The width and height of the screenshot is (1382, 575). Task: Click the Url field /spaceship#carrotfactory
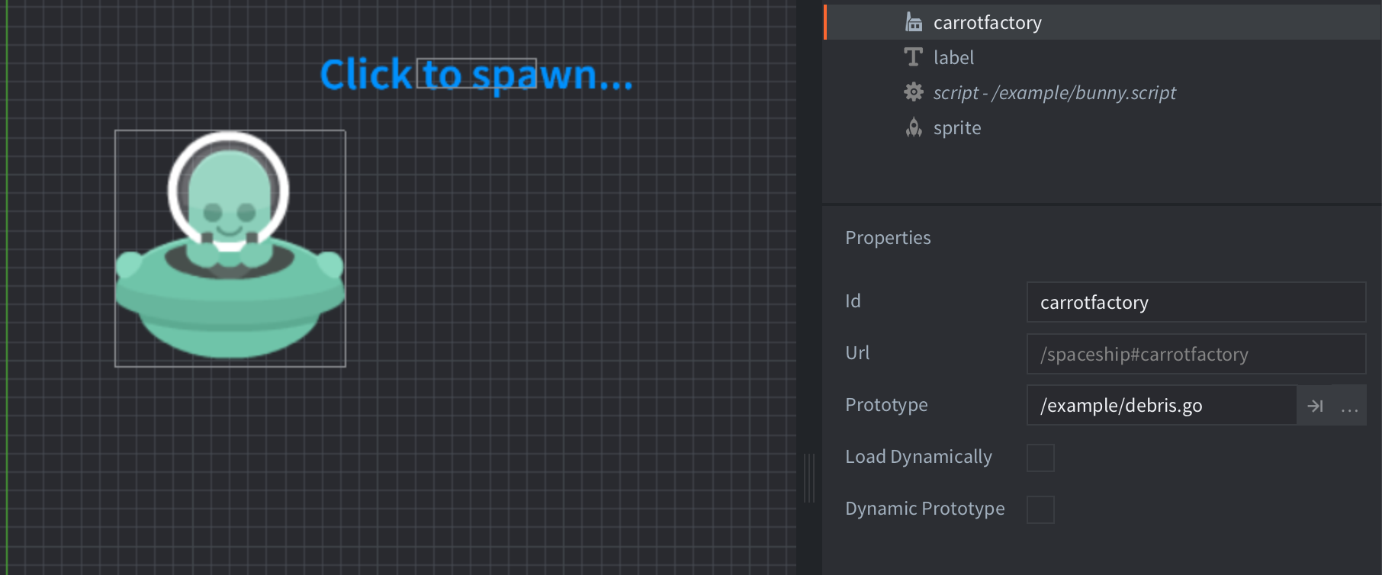click(1196, 354)
